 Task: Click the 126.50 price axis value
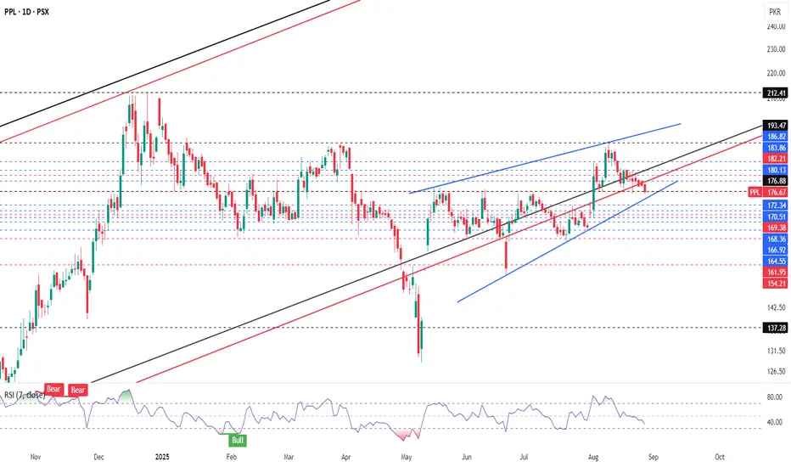pyautogui.click(x=776, y=371)
